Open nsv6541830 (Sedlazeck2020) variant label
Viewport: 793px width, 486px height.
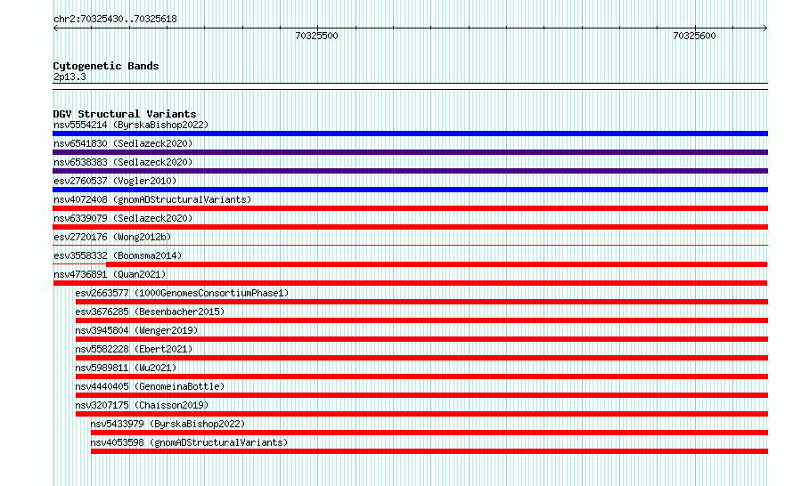point(123,143)
